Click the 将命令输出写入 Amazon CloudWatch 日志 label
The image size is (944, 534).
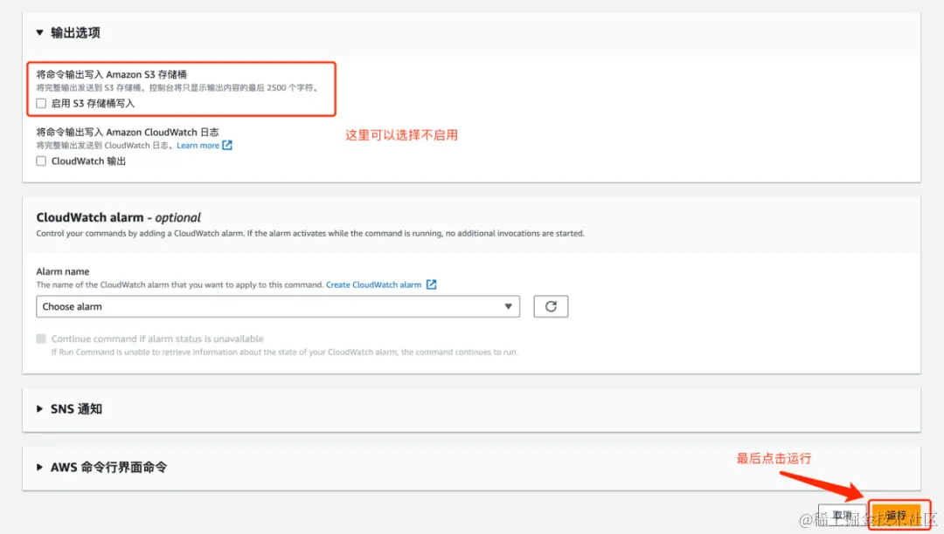pos(128,132)
